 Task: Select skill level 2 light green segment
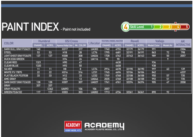(158, 27)
